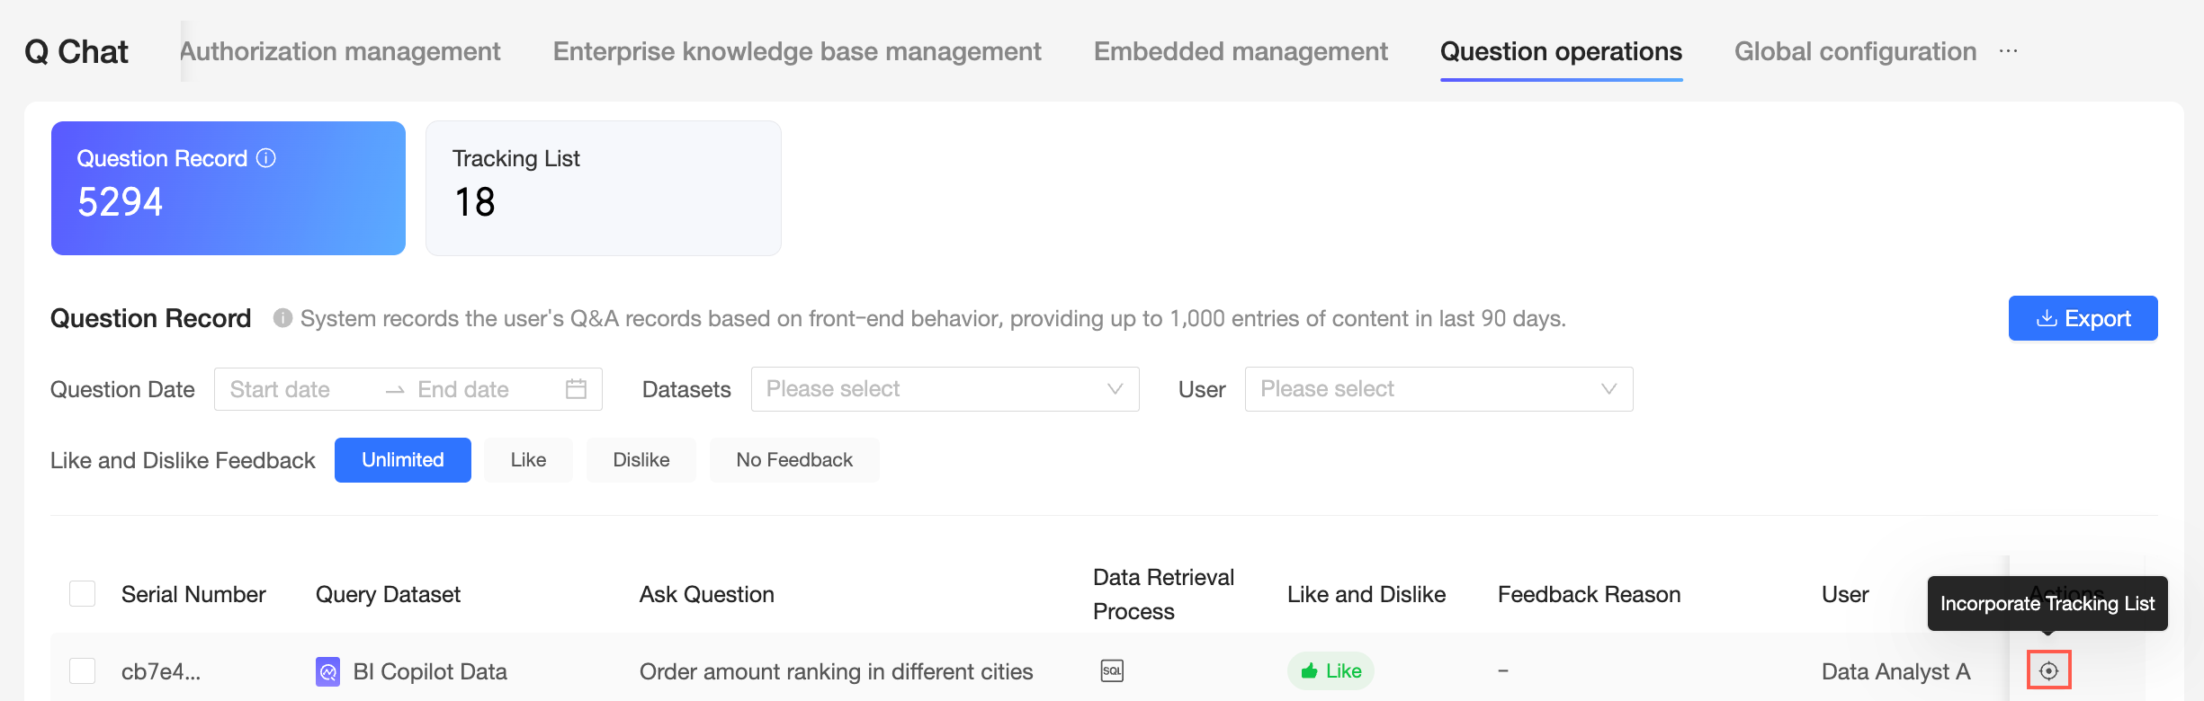This screenshot has height=701, width=2204.
Task: Open the Tracking List card showing 18
Action: tap(603, 188)
